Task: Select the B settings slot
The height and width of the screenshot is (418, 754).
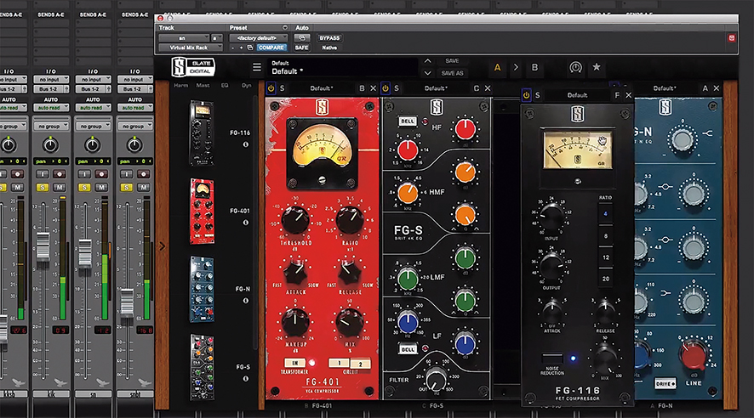Action: coord(534,68)
